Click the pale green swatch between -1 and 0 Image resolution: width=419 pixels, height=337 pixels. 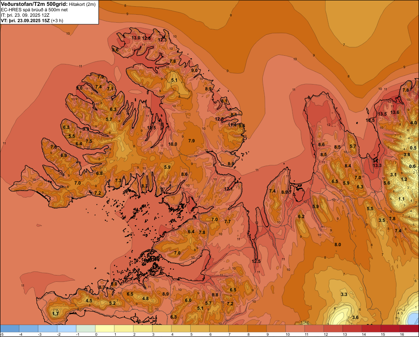[86, 328]
